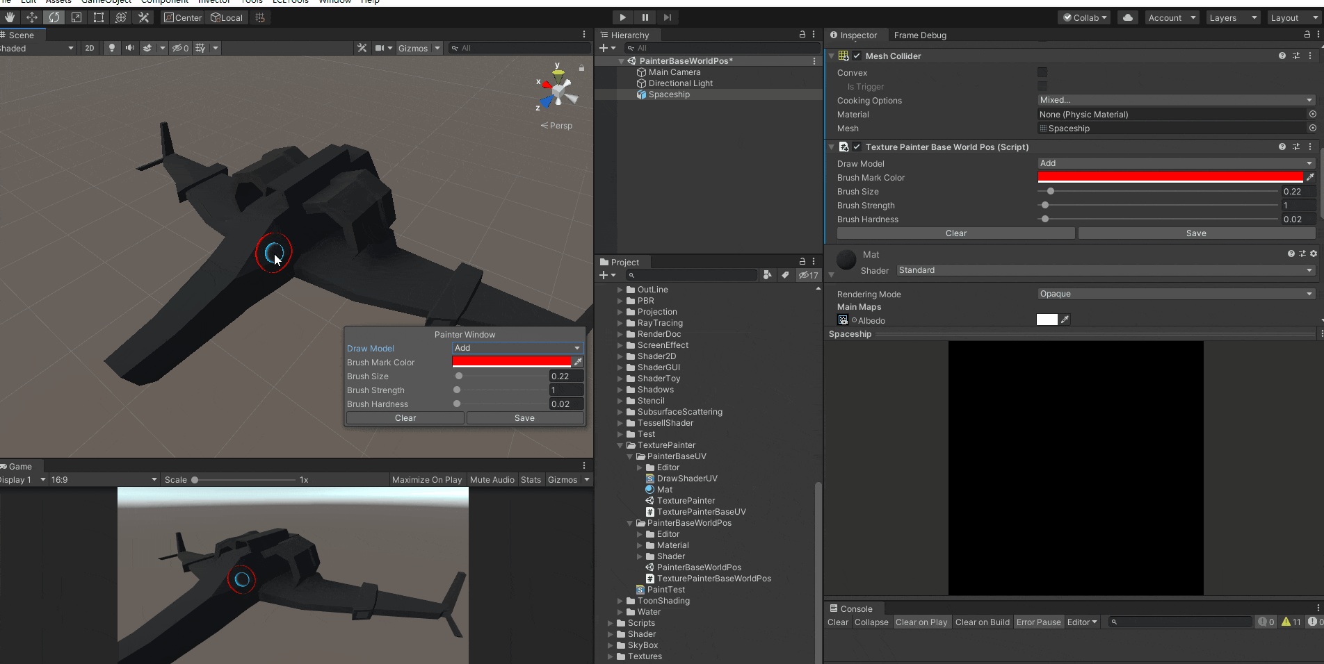Click the eyedropper in Painter Window
The height and width of the screenshot is (664, 1324).
578,362
